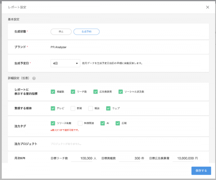
Task: Open the 生成予定日 dropdown showing 4日
Action: (65, 63)
